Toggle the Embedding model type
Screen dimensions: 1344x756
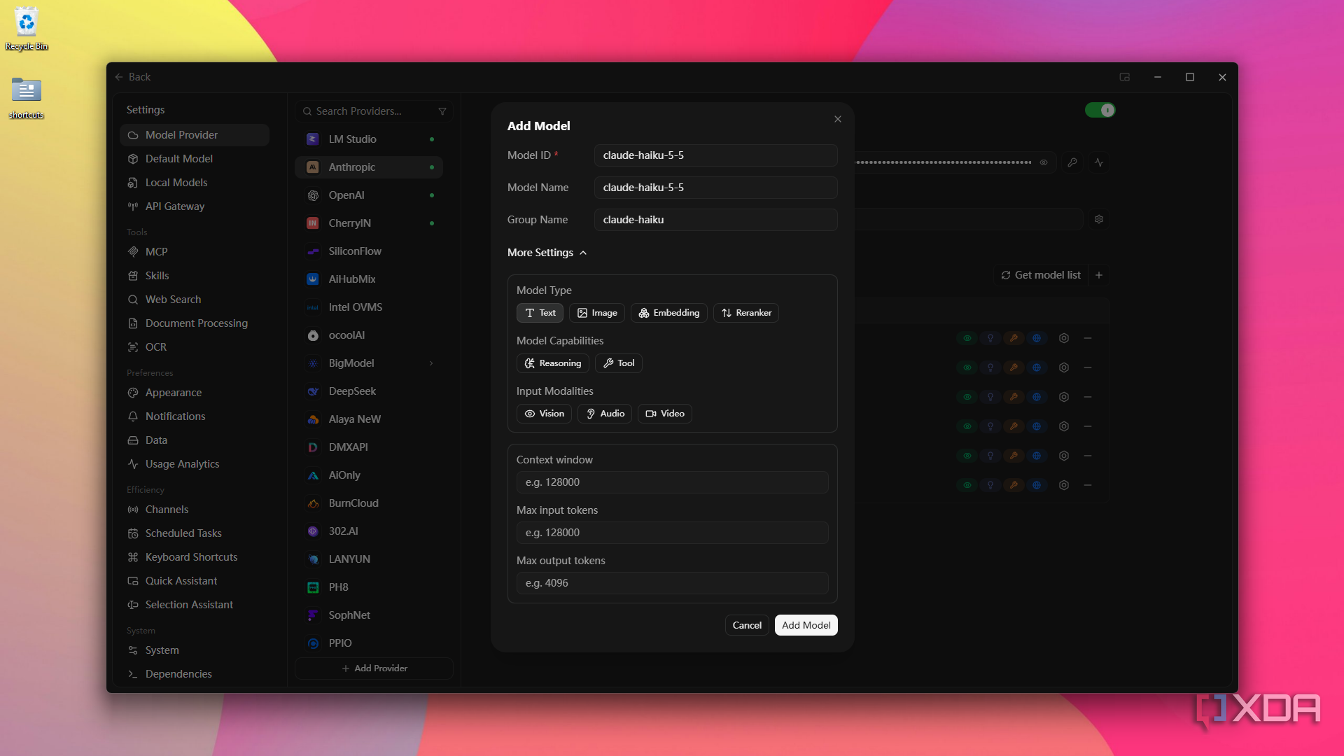coord(669,313)
